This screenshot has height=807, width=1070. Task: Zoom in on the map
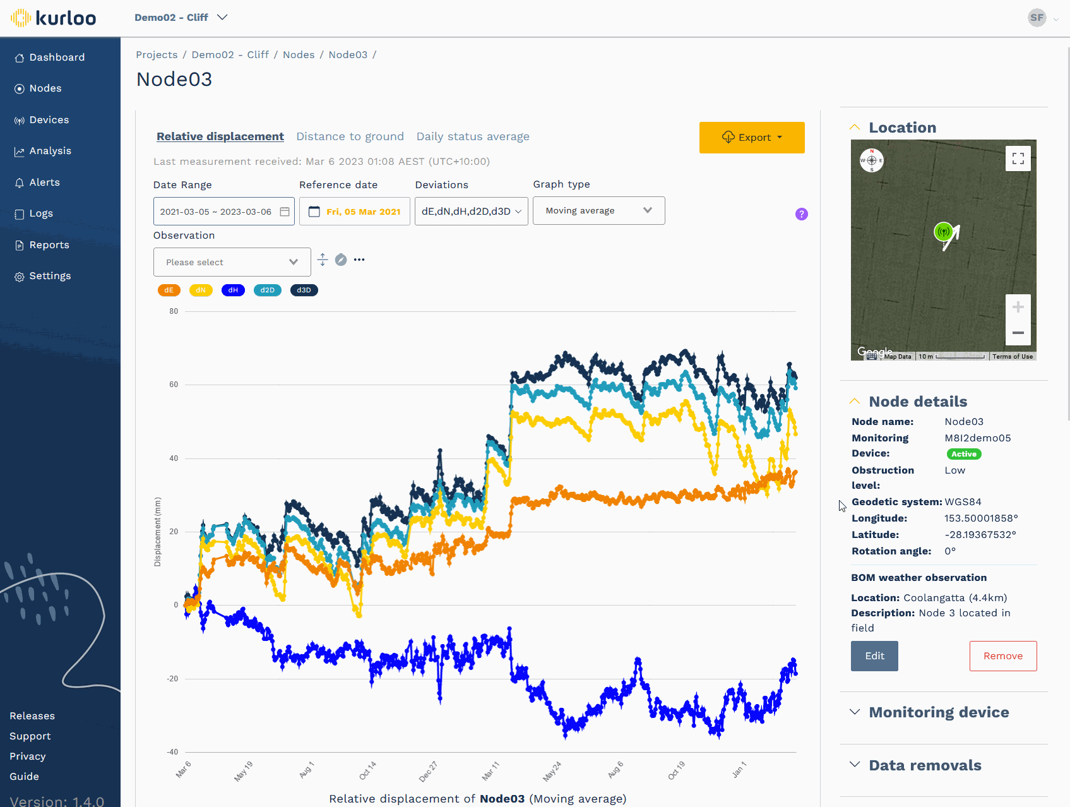(x=1018, y=308)
